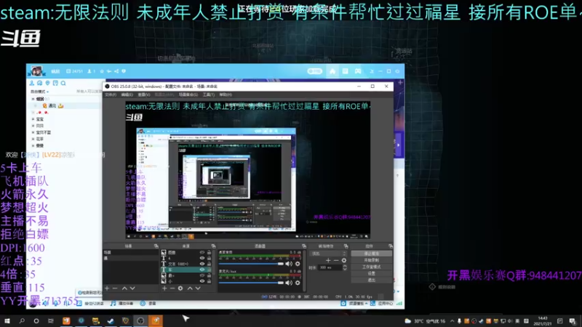The image size is (582, 327).
Task: Add a scene transition plus icon
Action: (328, 260)
